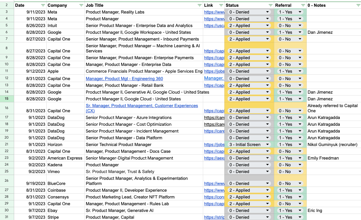Select Product Manager II, Developer Experience cell
This screenshot has height=220, width=361.
[x=144, y=190]
